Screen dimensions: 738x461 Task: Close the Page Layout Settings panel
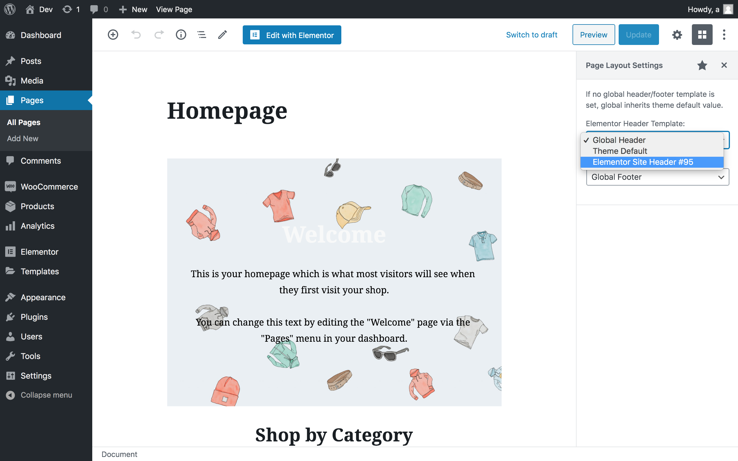pyautogui.click(x=724, y=65)
